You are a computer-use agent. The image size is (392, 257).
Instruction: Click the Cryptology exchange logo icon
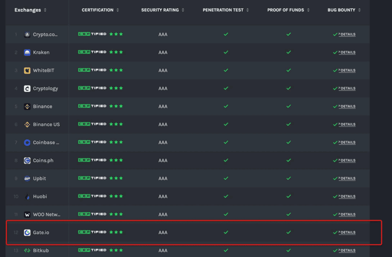[x=27, y=89]
